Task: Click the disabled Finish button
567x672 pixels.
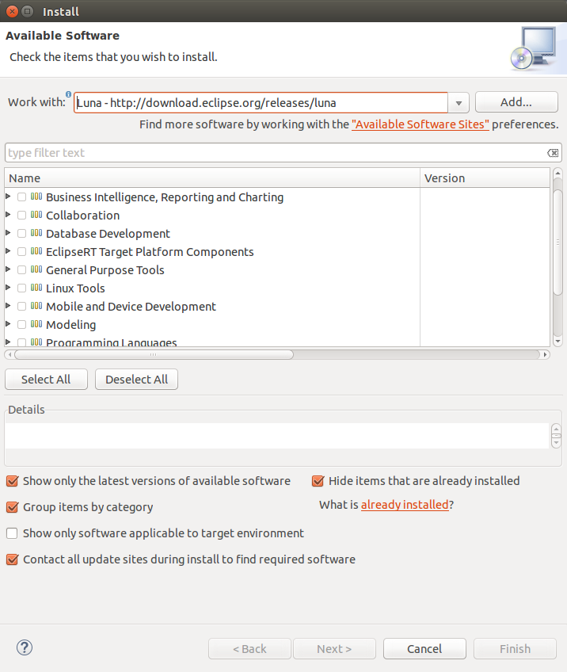Action: (x=516, y=648)
